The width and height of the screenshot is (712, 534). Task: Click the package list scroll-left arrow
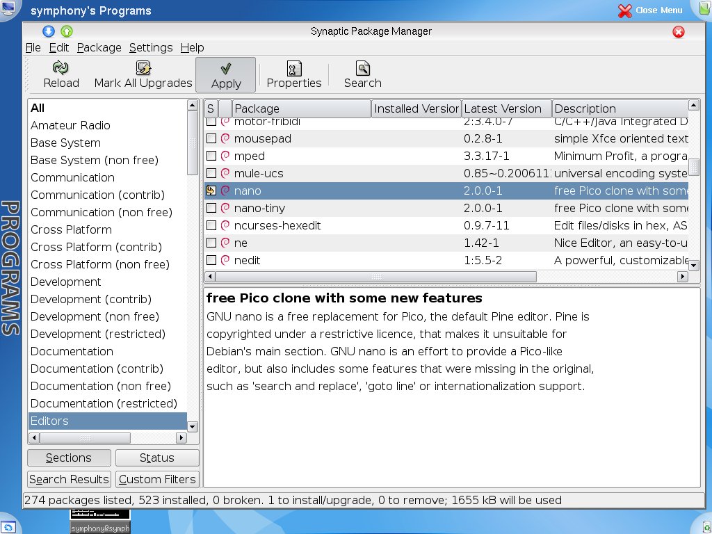point(210,277)
